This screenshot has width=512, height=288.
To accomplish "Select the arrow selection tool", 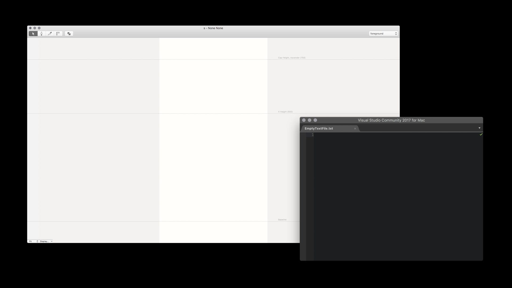I will click(x=33, y=34).
